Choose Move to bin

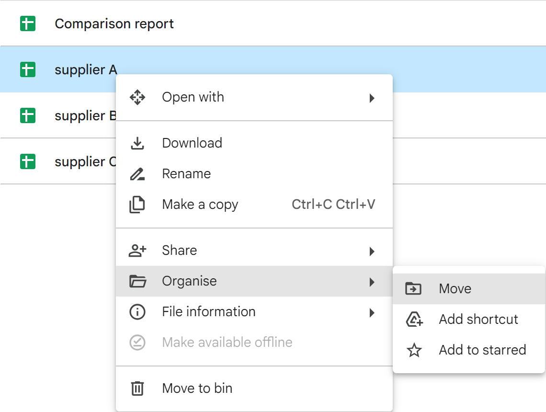point(254,389)
